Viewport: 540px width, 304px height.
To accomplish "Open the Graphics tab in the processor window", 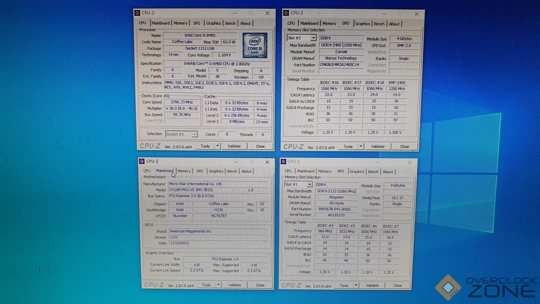I will click(214, 23).
